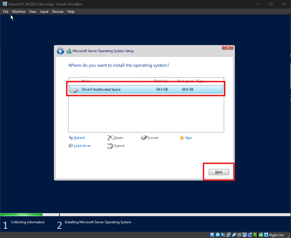Click the hard disk activity status icon

coord(212,235)
